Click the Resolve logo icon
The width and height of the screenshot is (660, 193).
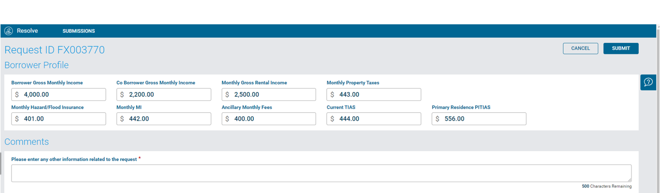8,31
